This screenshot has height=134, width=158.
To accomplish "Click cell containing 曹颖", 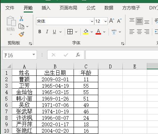I will [24, 79].
